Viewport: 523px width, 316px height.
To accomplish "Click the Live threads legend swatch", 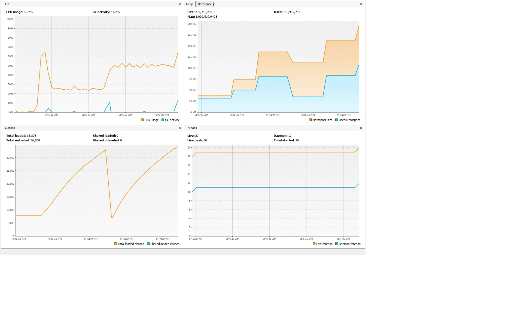I will (x=314, y=244).
